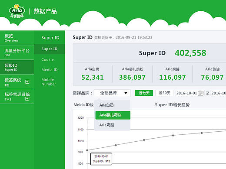Open the Mobile Number submenu item
Image resolution: width=226 pixels, height=169 pixels.
pyautogui.click(x=49, y=82)
